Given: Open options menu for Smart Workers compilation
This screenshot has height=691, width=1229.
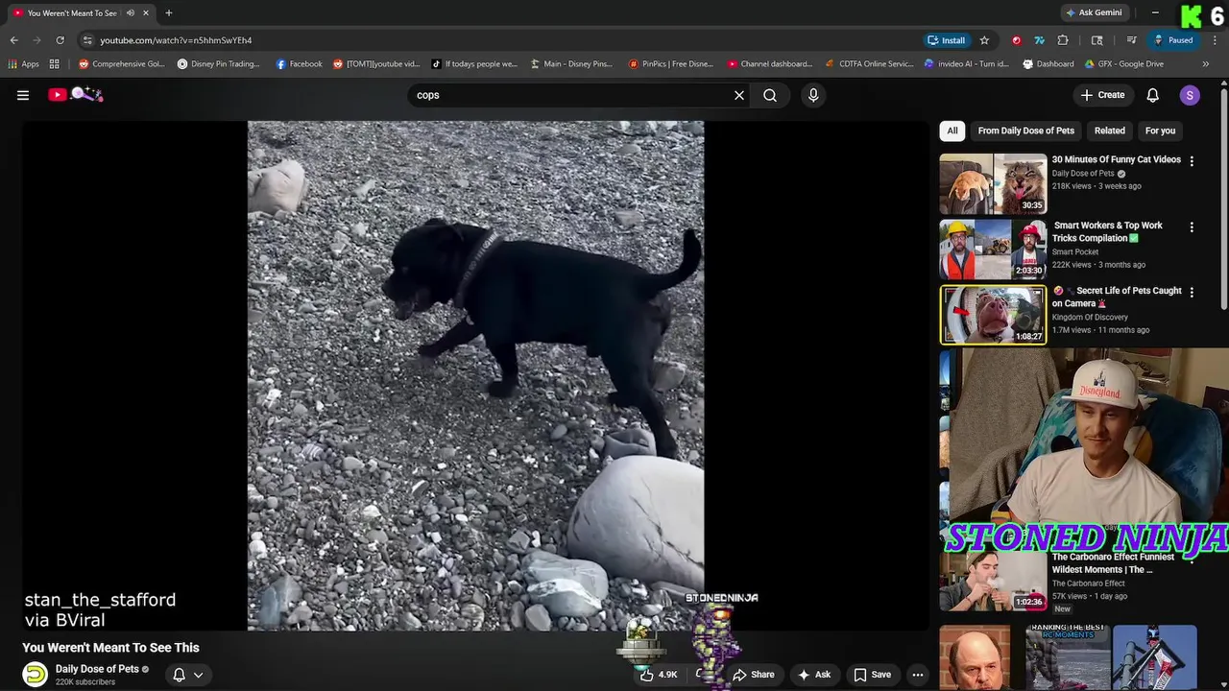Looking at the screenshot, I should click(x=1192, y=227).
